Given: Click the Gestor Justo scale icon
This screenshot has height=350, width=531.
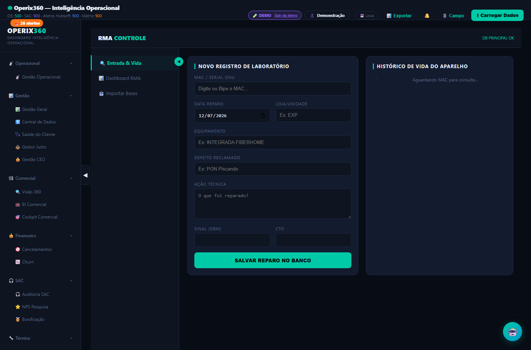Looking at the screenshot, I should click(x=18, y=147).
